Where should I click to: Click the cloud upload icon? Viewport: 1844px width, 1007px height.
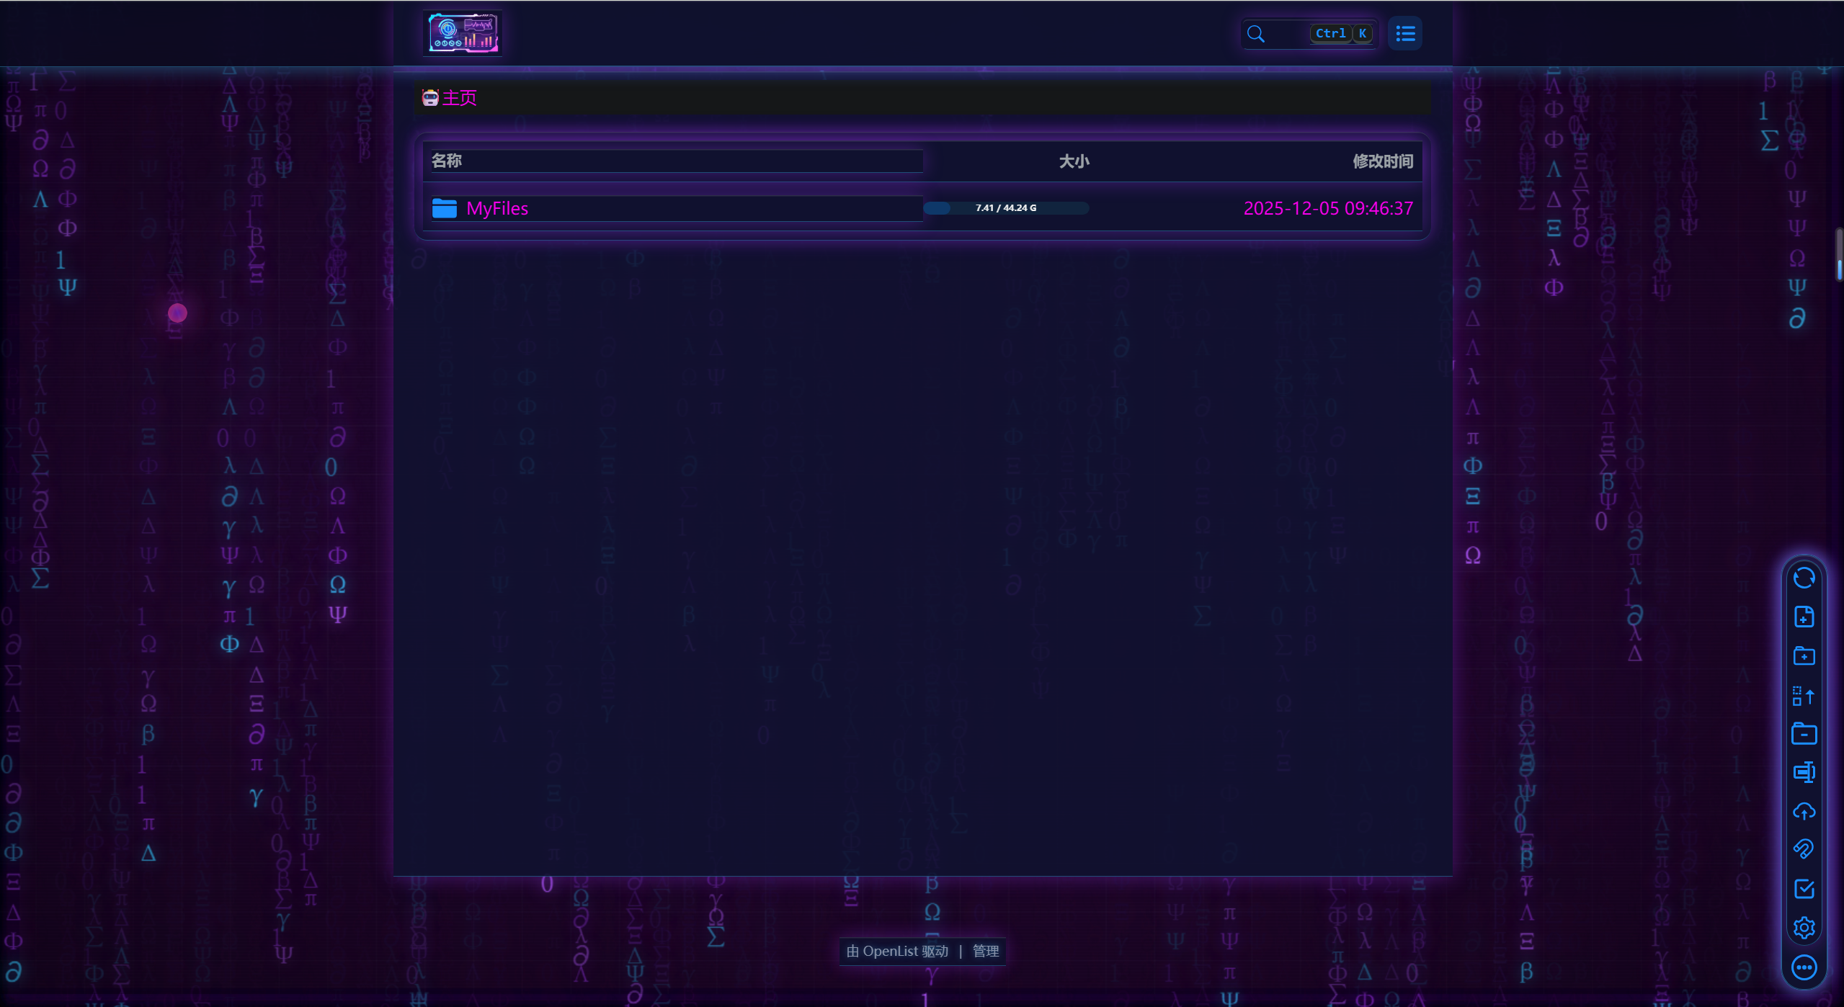(x=1804, y=812)
